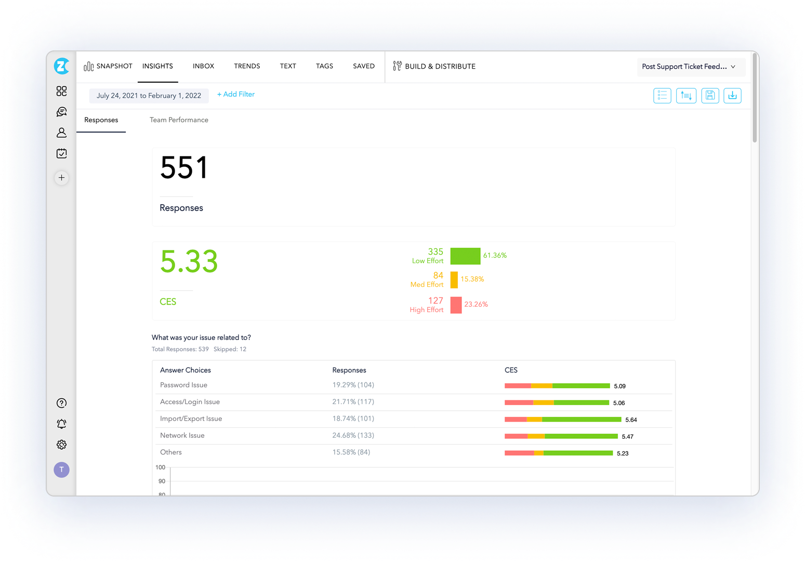Click the 'Access/Login Issue' answer choice
Viewport: 805px width, 561px height.
pos(190,402)
